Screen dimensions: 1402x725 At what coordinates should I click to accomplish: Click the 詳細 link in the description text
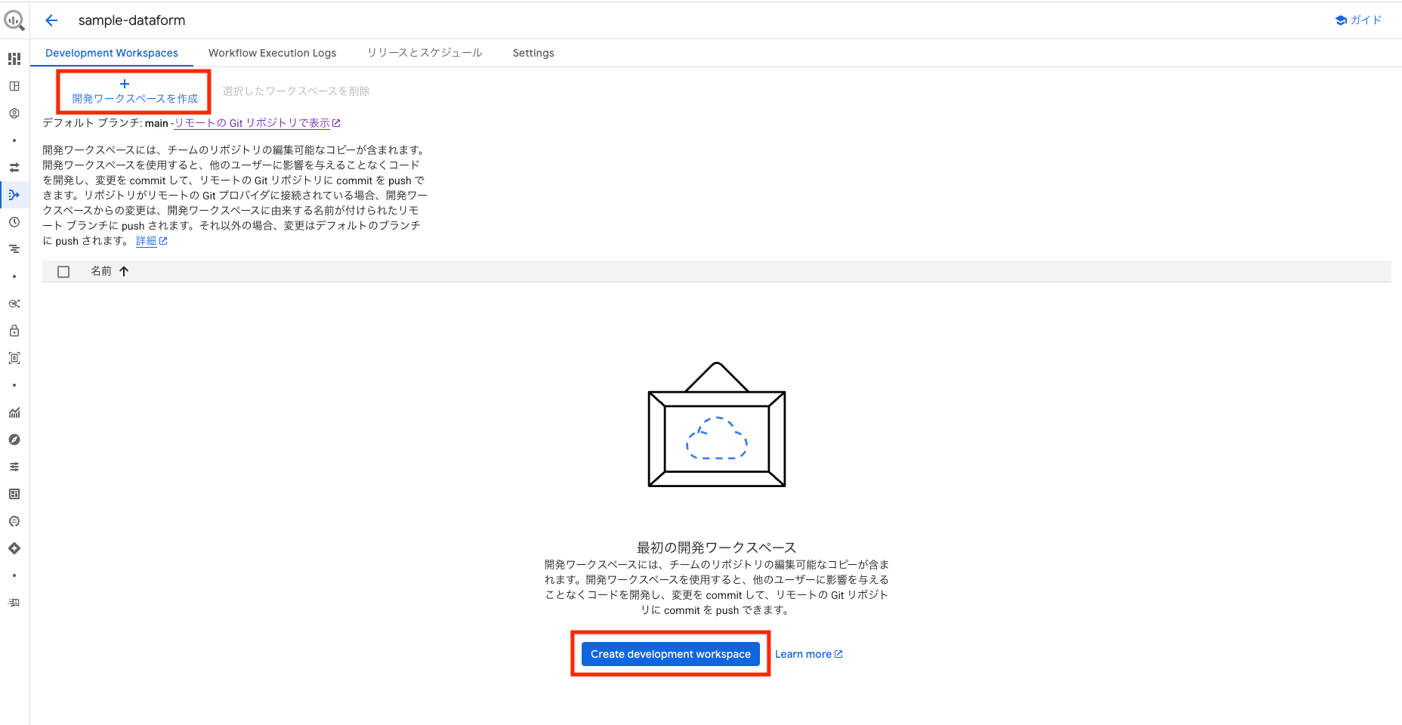pyautogui.click(x=146, y=240)
